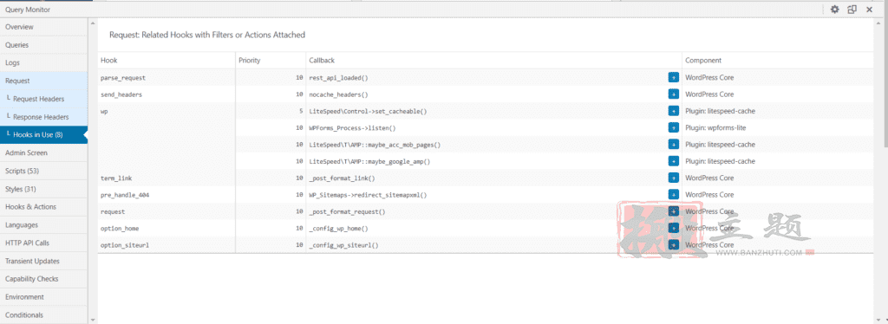This screenshot has width=888, height=324.
Task: Click the maybe_acc_mob_pages() callback text
Action: click(375, 145)
